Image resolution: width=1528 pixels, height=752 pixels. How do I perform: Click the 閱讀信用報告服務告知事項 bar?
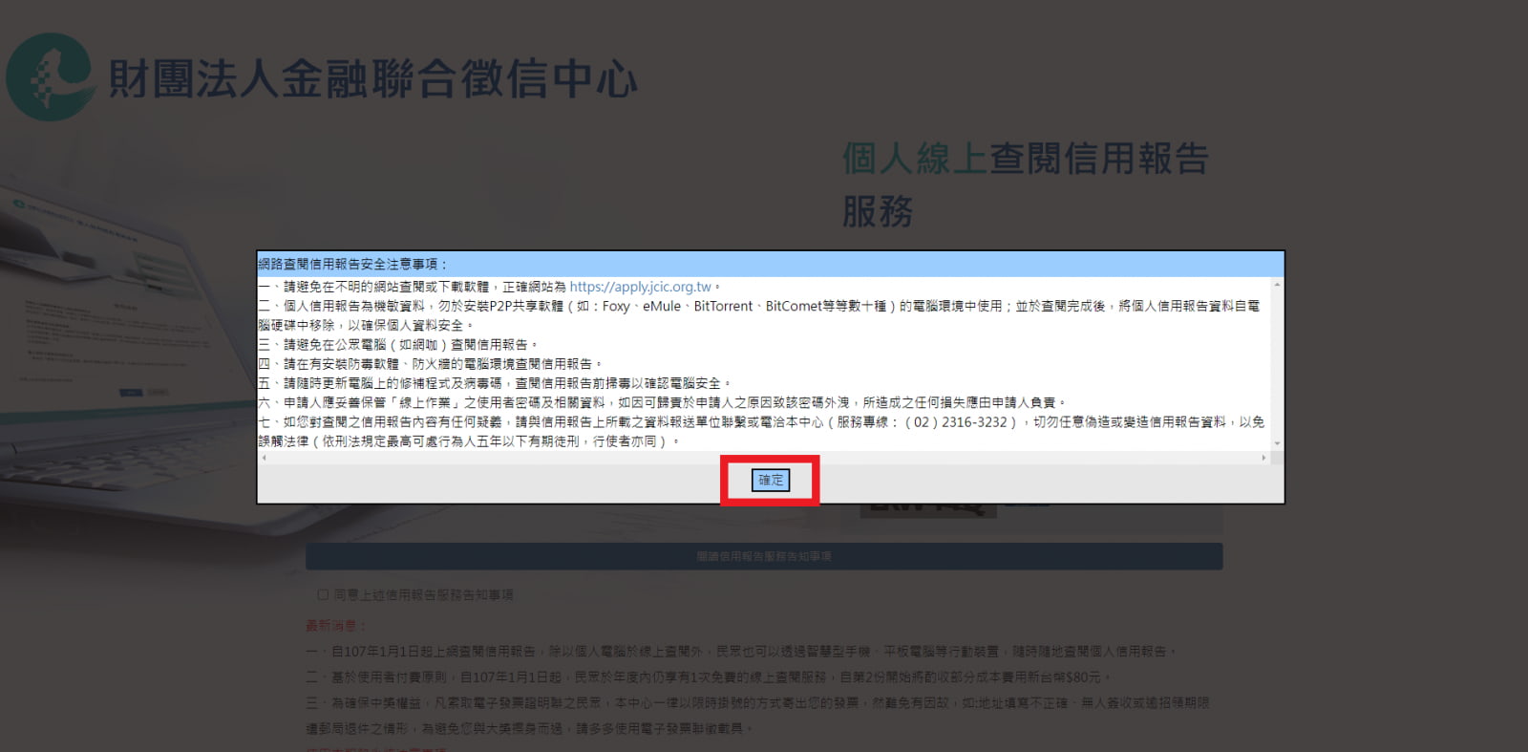coord(764,556)
